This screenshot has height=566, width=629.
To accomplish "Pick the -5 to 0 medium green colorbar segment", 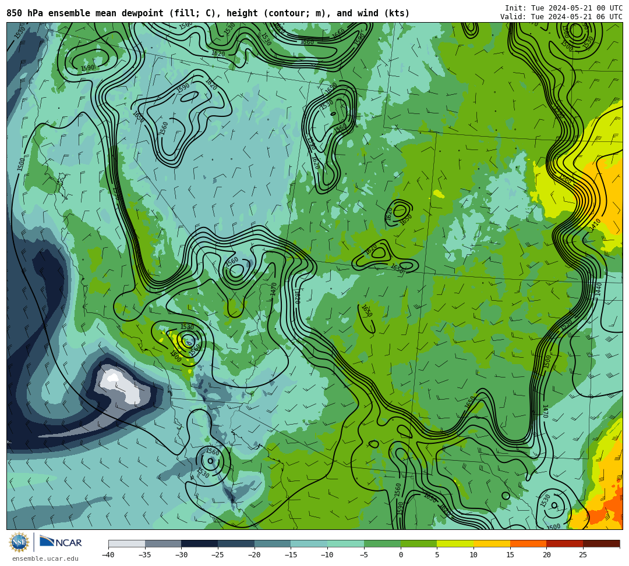I will tap(382, 543).
